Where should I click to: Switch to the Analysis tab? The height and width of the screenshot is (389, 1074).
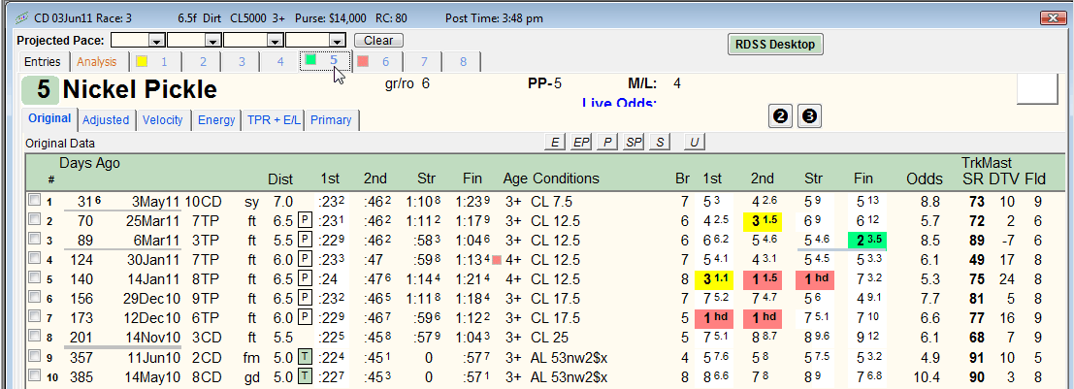click(x=97, y=62)
